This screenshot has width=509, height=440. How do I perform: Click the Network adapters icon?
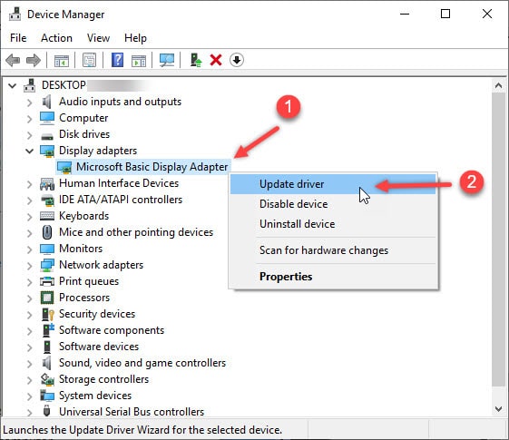(x=47, y=265)
